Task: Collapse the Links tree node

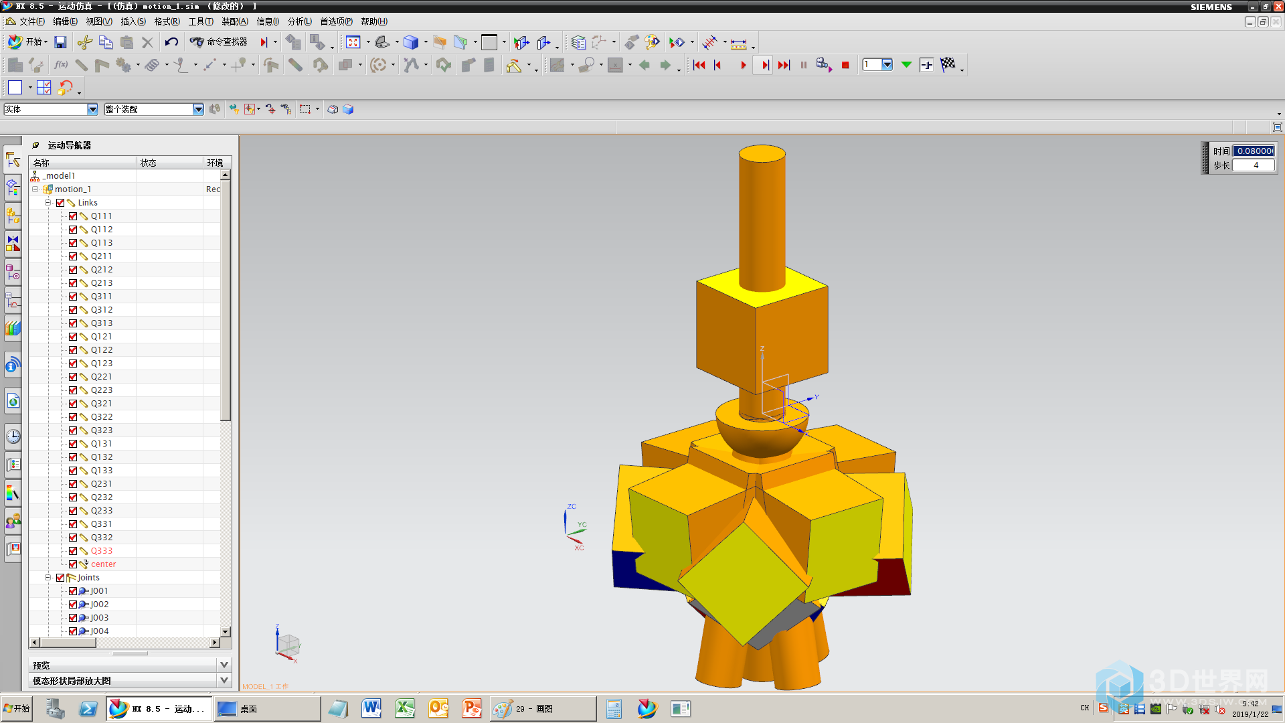Action: 48,203
